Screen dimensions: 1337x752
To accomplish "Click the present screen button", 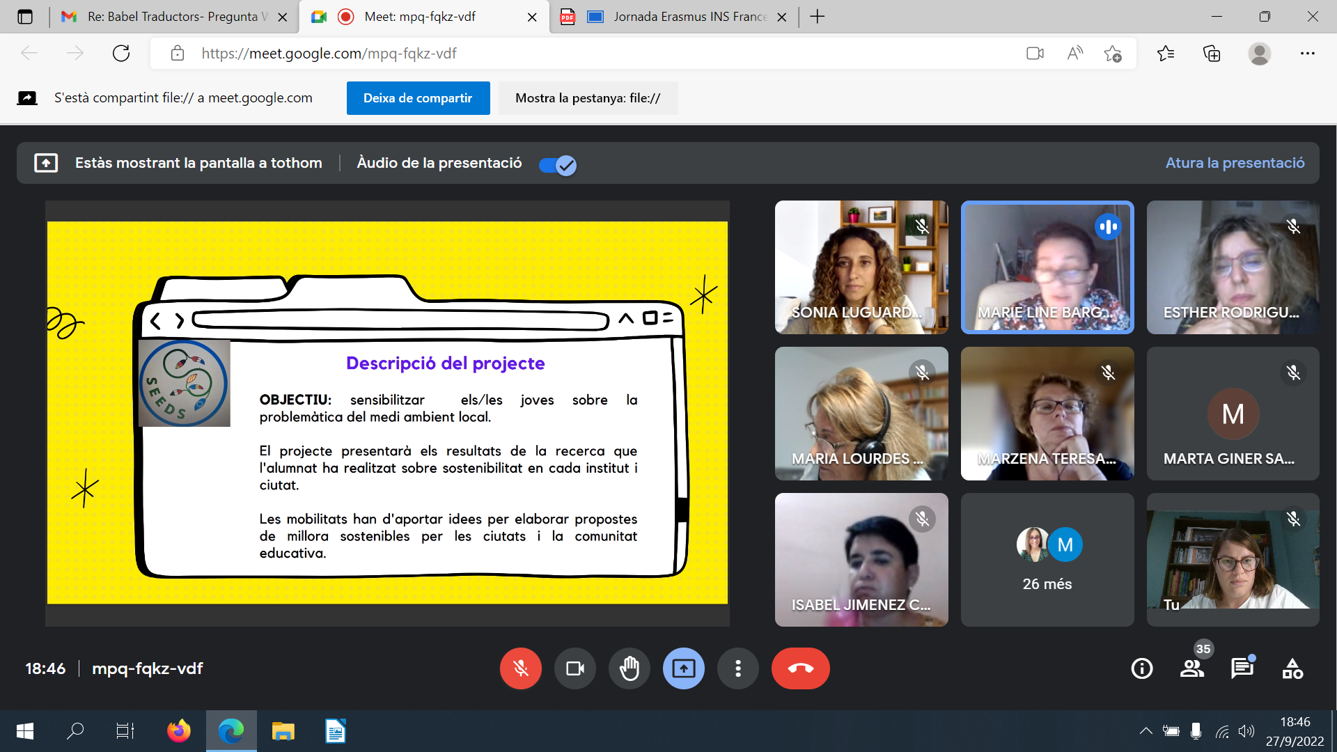I will point(683,668).
